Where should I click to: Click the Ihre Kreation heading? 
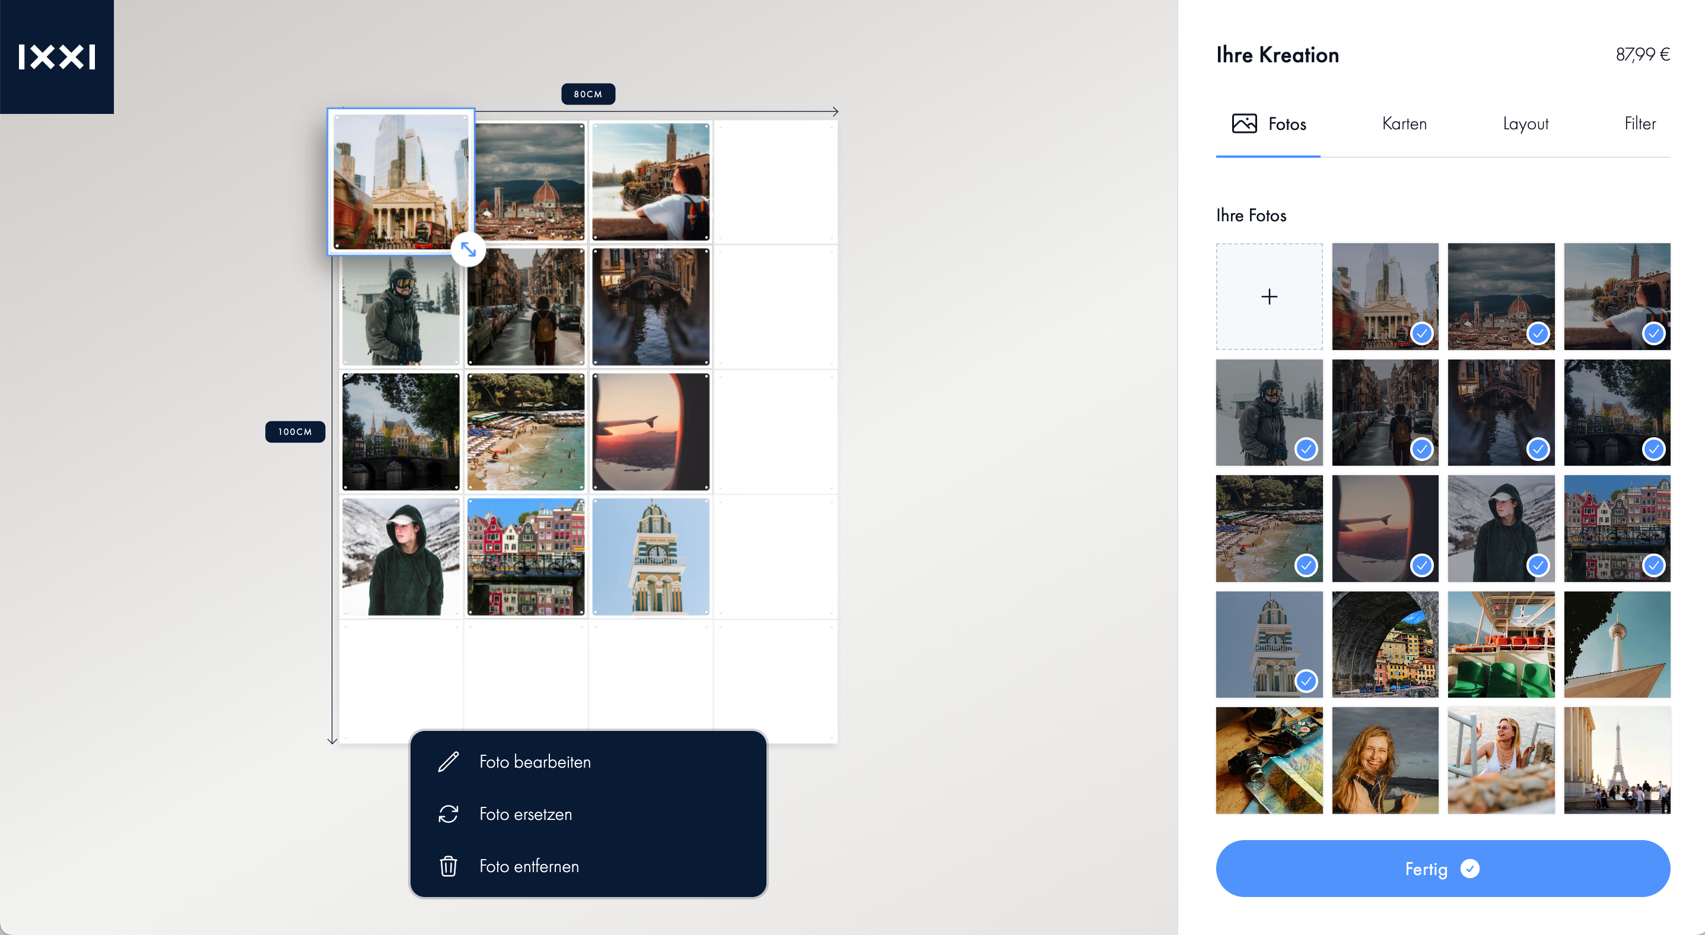pos(1277,55)
